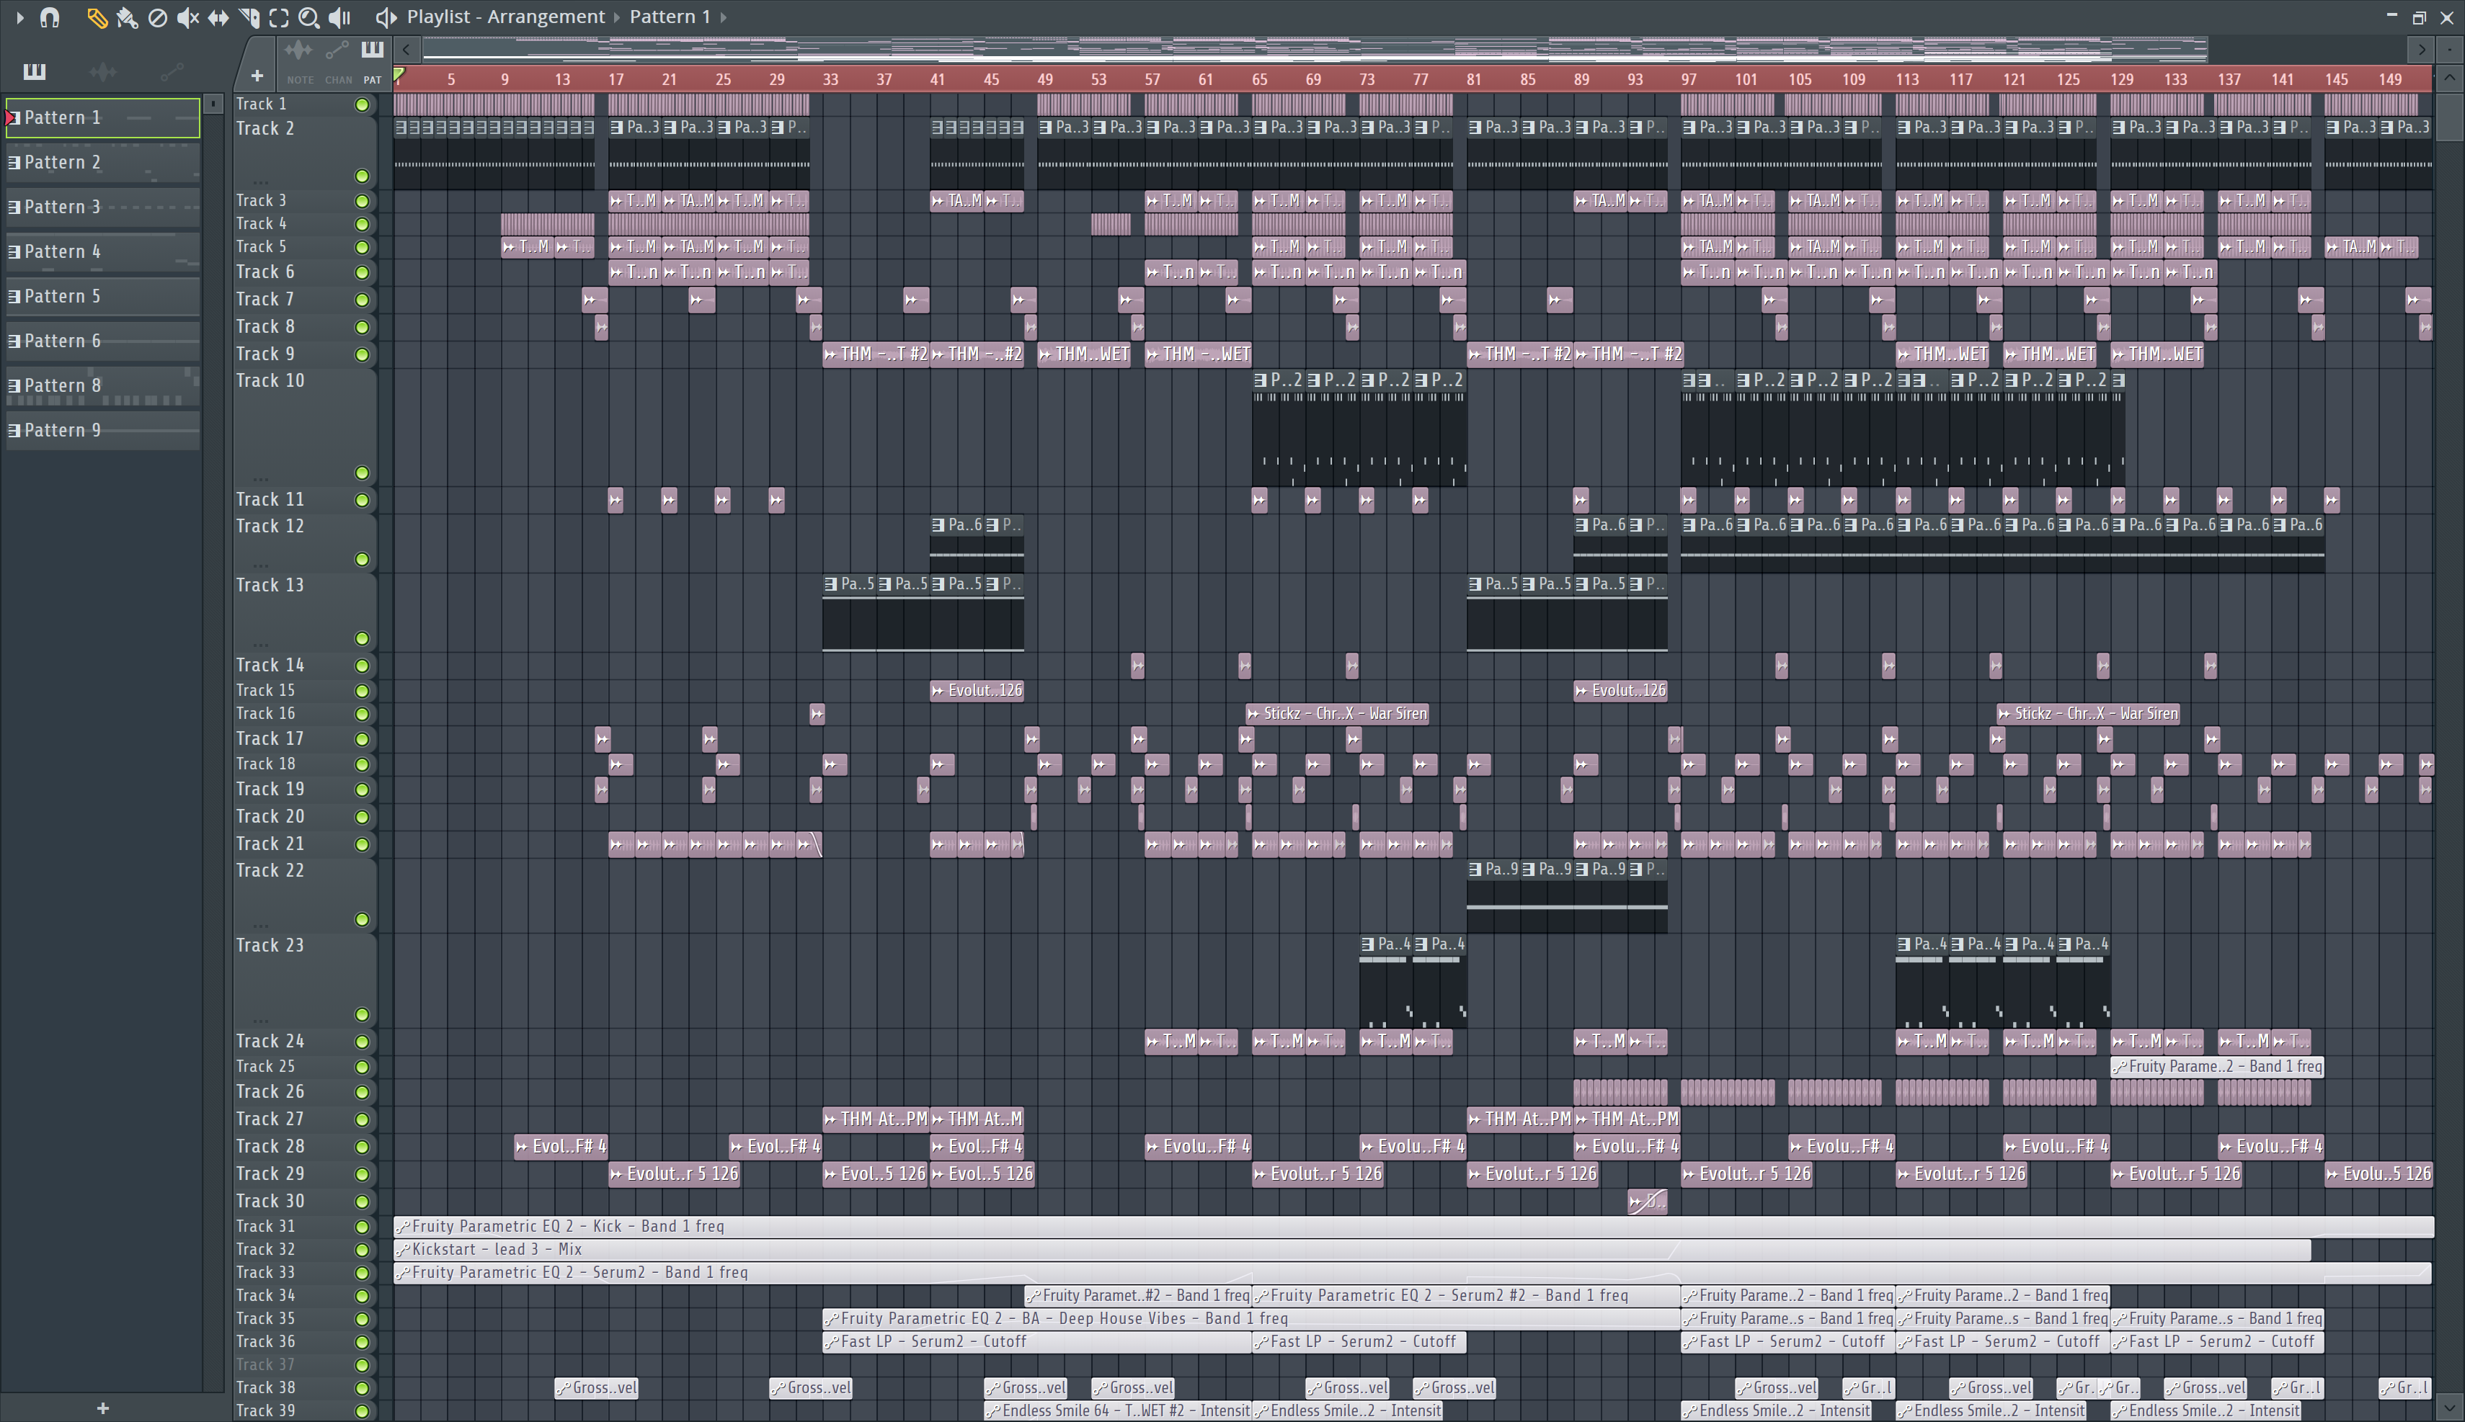This screenshot has height=1422, width=2465.
Task: Click the first Evolut..126 clip on Track 15
Action: [x=977, y=691]
